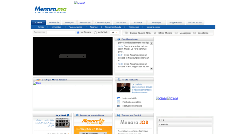Open 'Formateur assistance technique' job link
This screenshot has width=246, height=134.
(133, 131)
